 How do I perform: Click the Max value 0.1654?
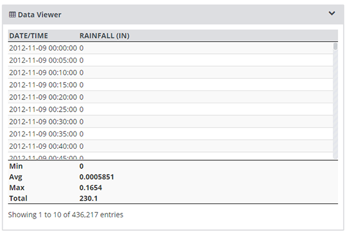coord(91,188)
